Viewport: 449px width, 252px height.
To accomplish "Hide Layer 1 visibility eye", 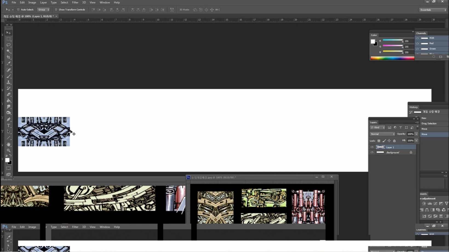I will [372, 147].
